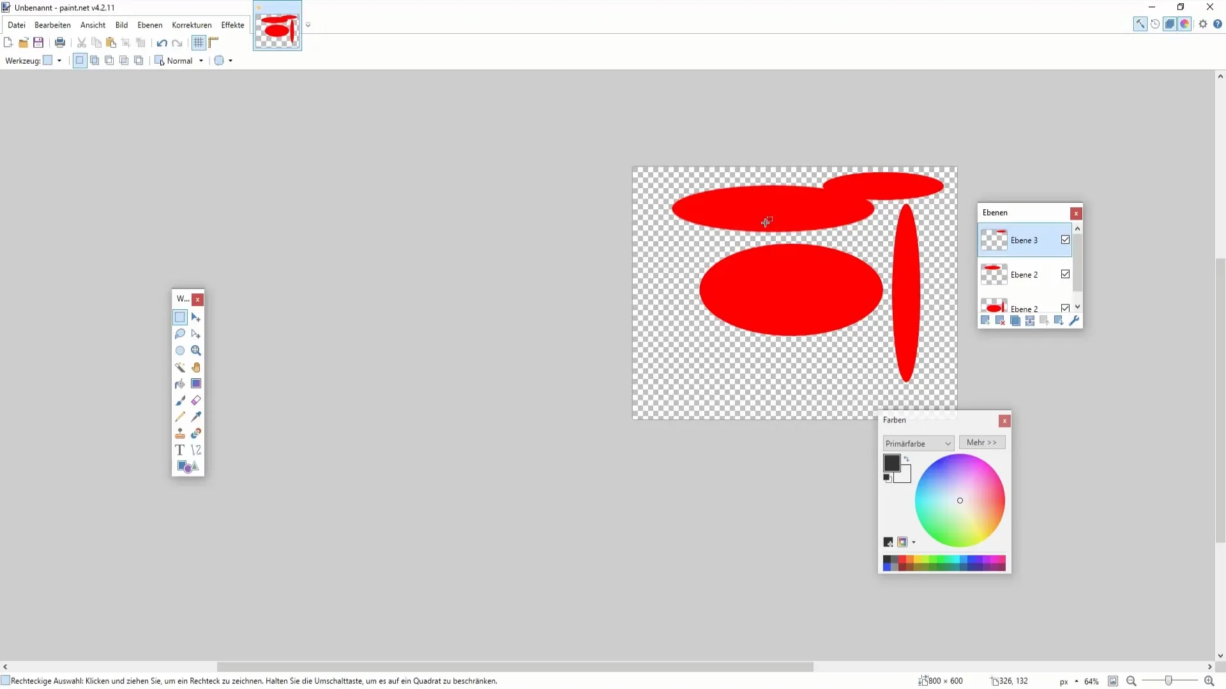Image resolution: width=1226 pixels, height=689 pixels.
Task: Click the New document icon
Action: 8,43
